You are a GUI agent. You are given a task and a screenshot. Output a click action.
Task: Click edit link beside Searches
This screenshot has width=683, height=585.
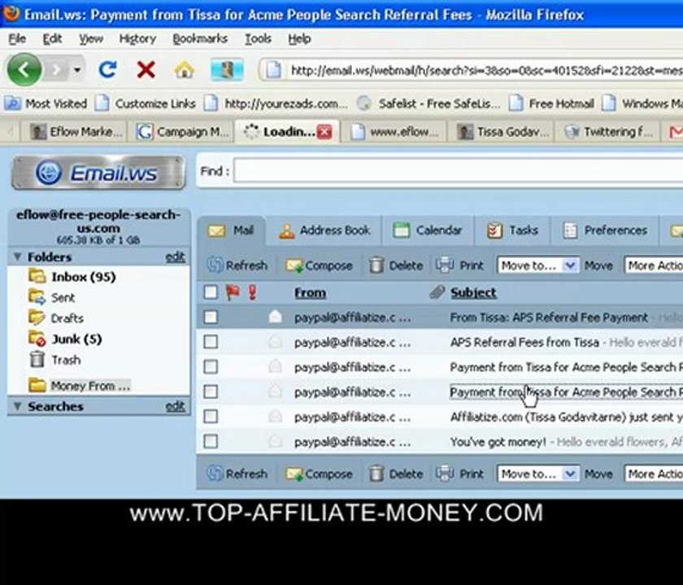175,406
